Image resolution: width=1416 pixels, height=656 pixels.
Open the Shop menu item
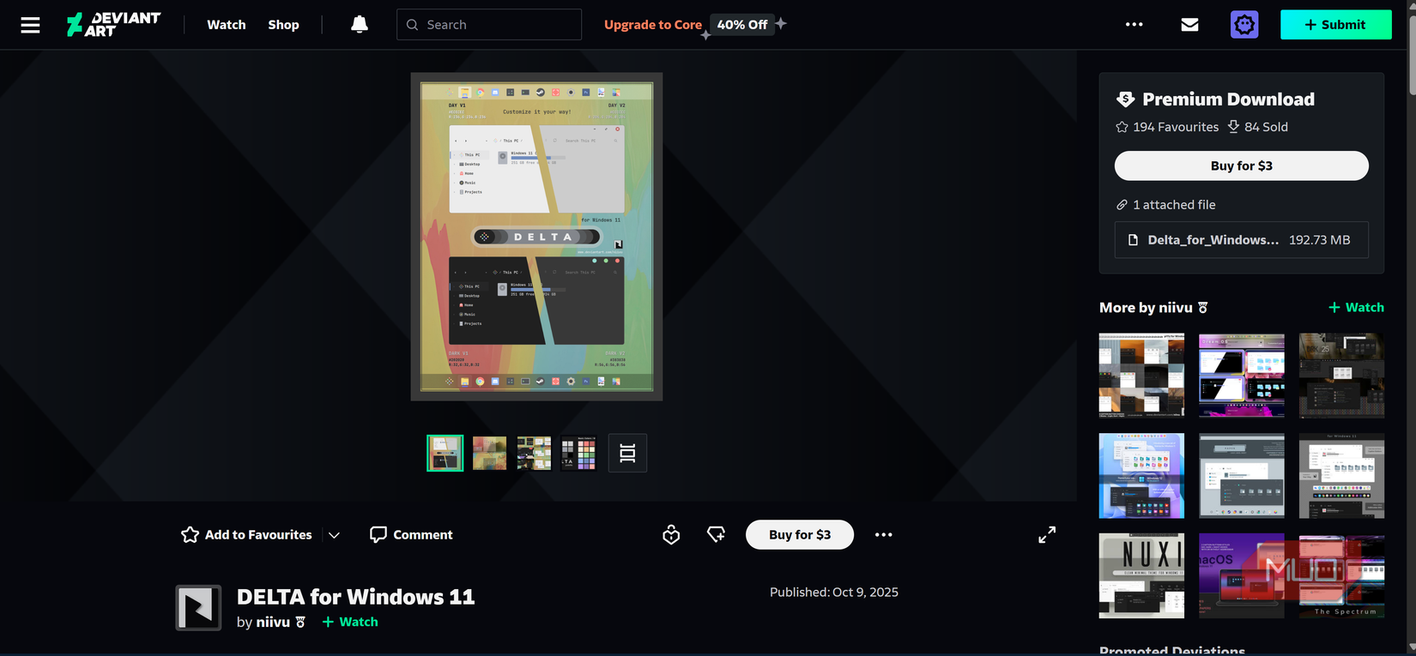pos(283,25)
